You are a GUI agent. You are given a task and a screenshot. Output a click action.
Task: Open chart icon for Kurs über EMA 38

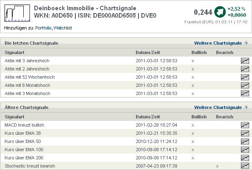click(x=245, y=133)
